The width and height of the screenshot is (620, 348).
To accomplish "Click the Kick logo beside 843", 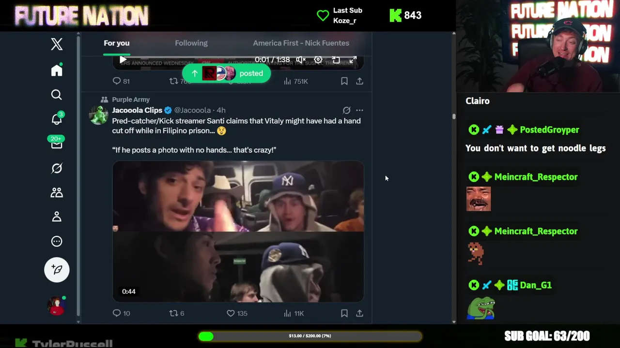I will click(396, 15).
